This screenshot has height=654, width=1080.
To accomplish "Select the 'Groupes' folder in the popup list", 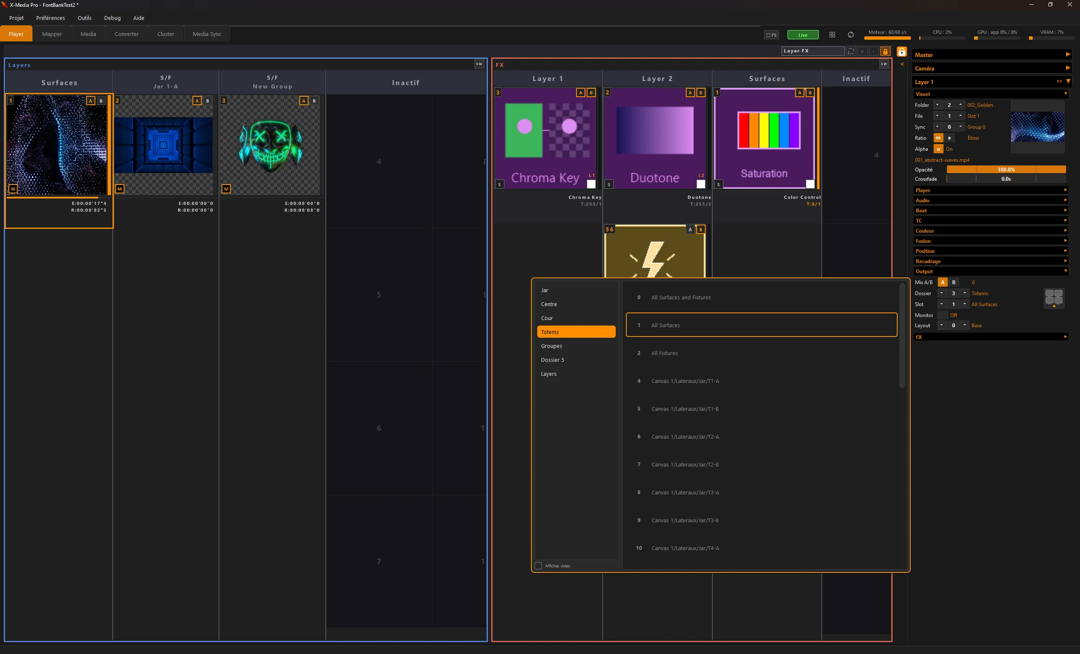I will [x=576, y=346].
